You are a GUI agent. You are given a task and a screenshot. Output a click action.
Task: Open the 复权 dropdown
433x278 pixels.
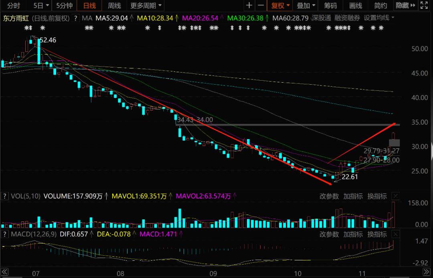point(280,5)
